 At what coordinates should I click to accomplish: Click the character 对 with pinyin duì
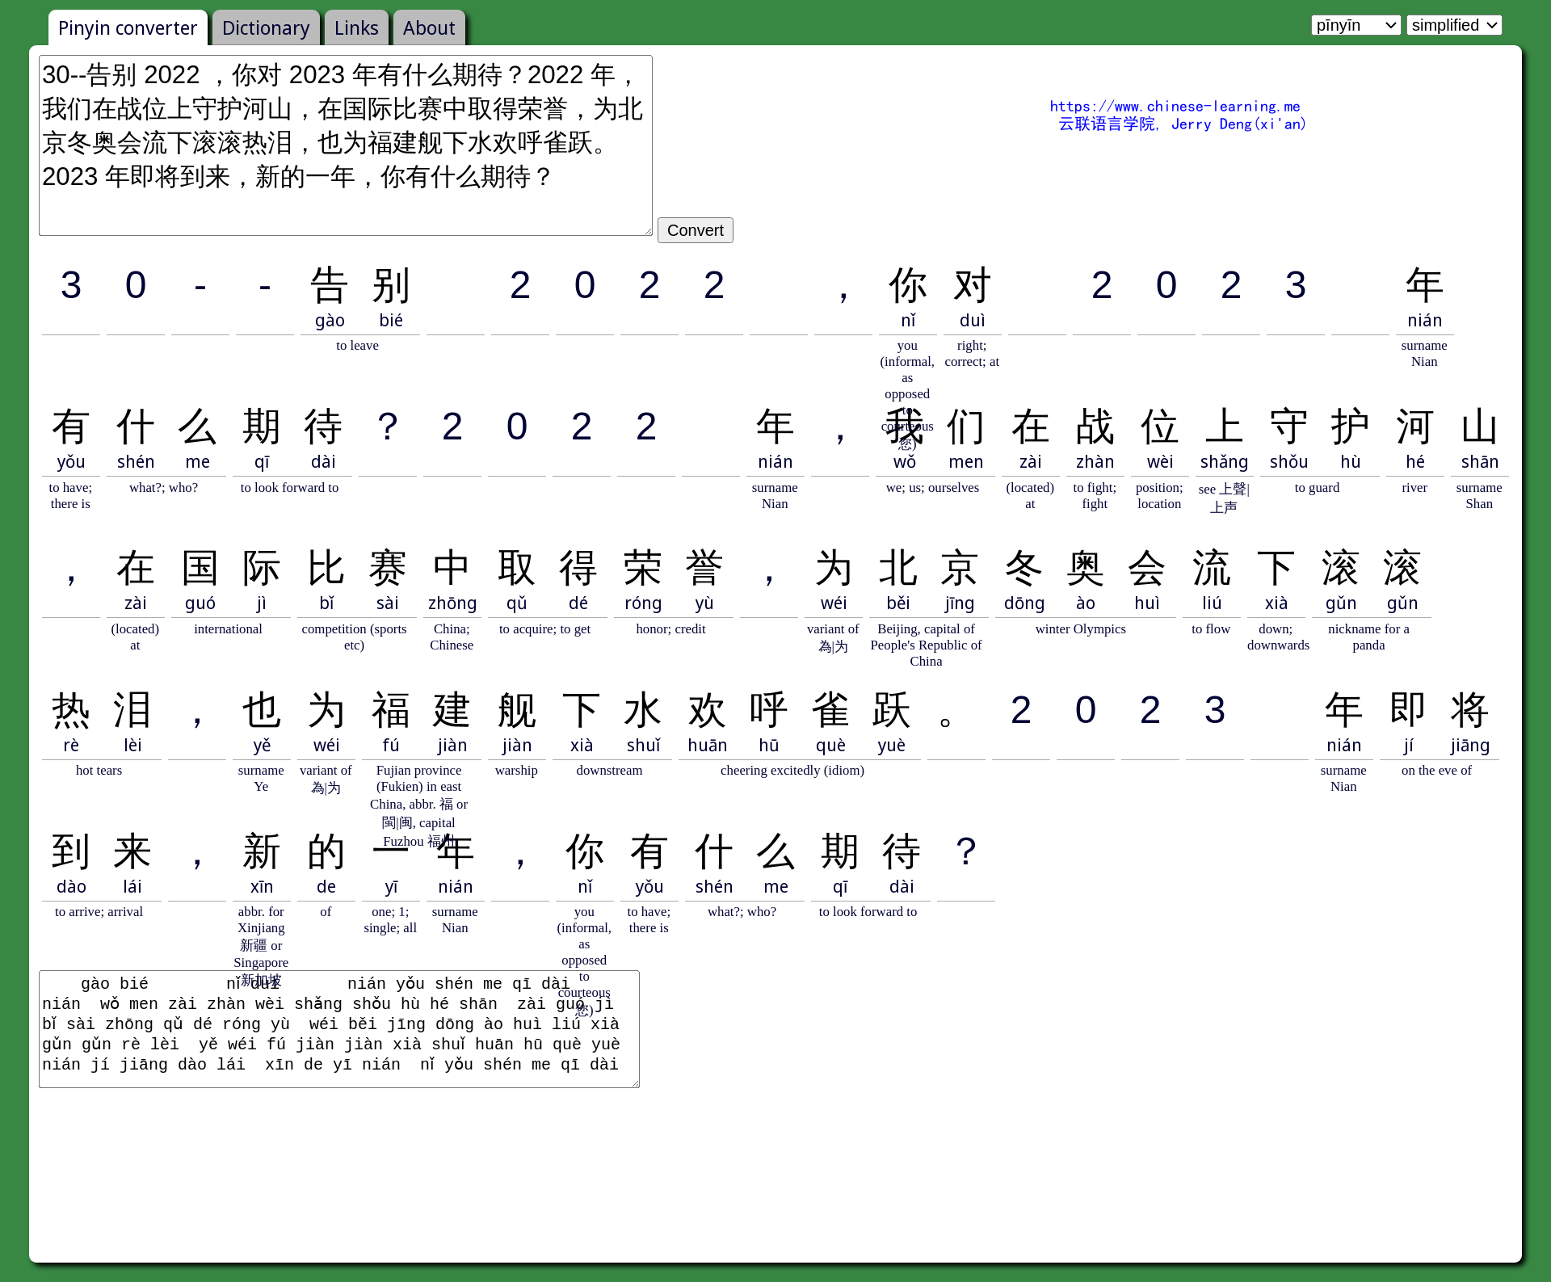(x=973, y=285)
